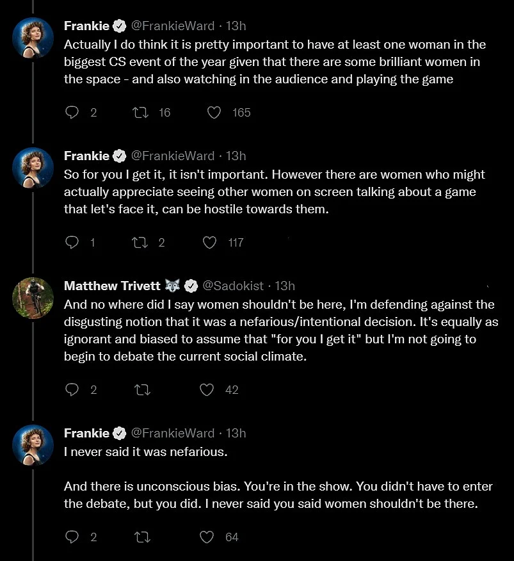Open Matthew Trivett's mountain biking avatar
Viewport: 514px width, 561px height.
[x=33, y=298]
